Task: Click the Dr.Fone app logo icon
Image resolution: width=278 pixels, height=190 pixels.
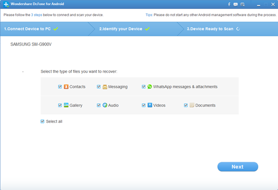Action: [x=6, y=4]
